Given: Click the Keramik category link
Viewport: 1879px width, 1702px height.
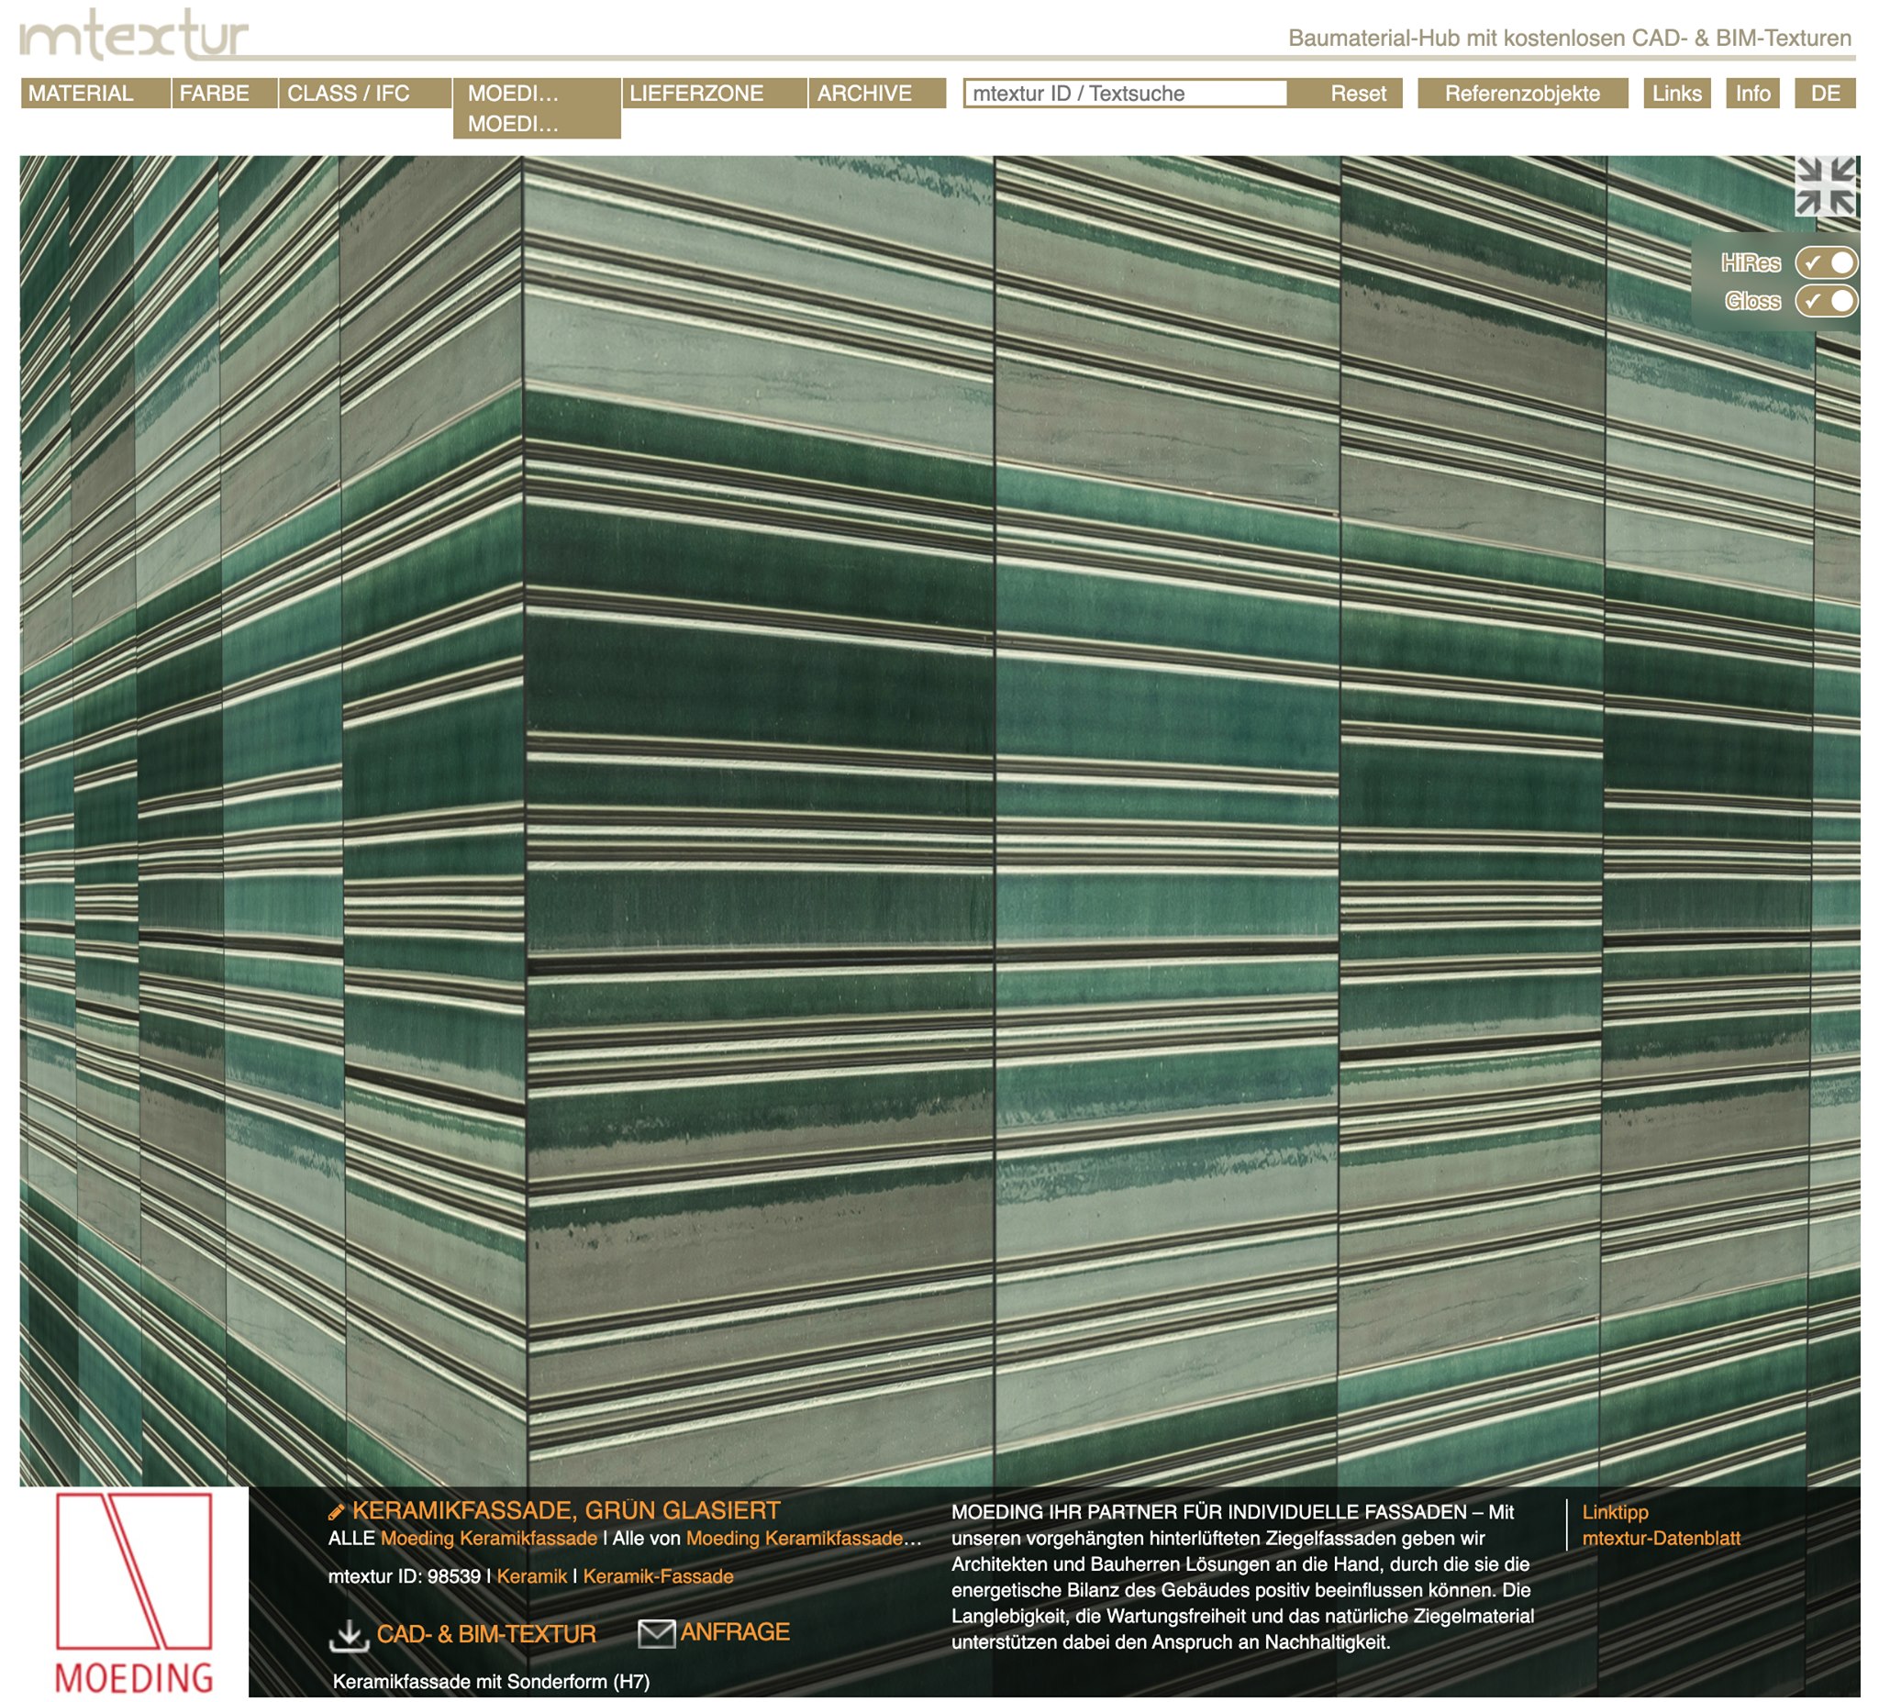Looking at the screenshot, I should click(x=531, y=1576).
